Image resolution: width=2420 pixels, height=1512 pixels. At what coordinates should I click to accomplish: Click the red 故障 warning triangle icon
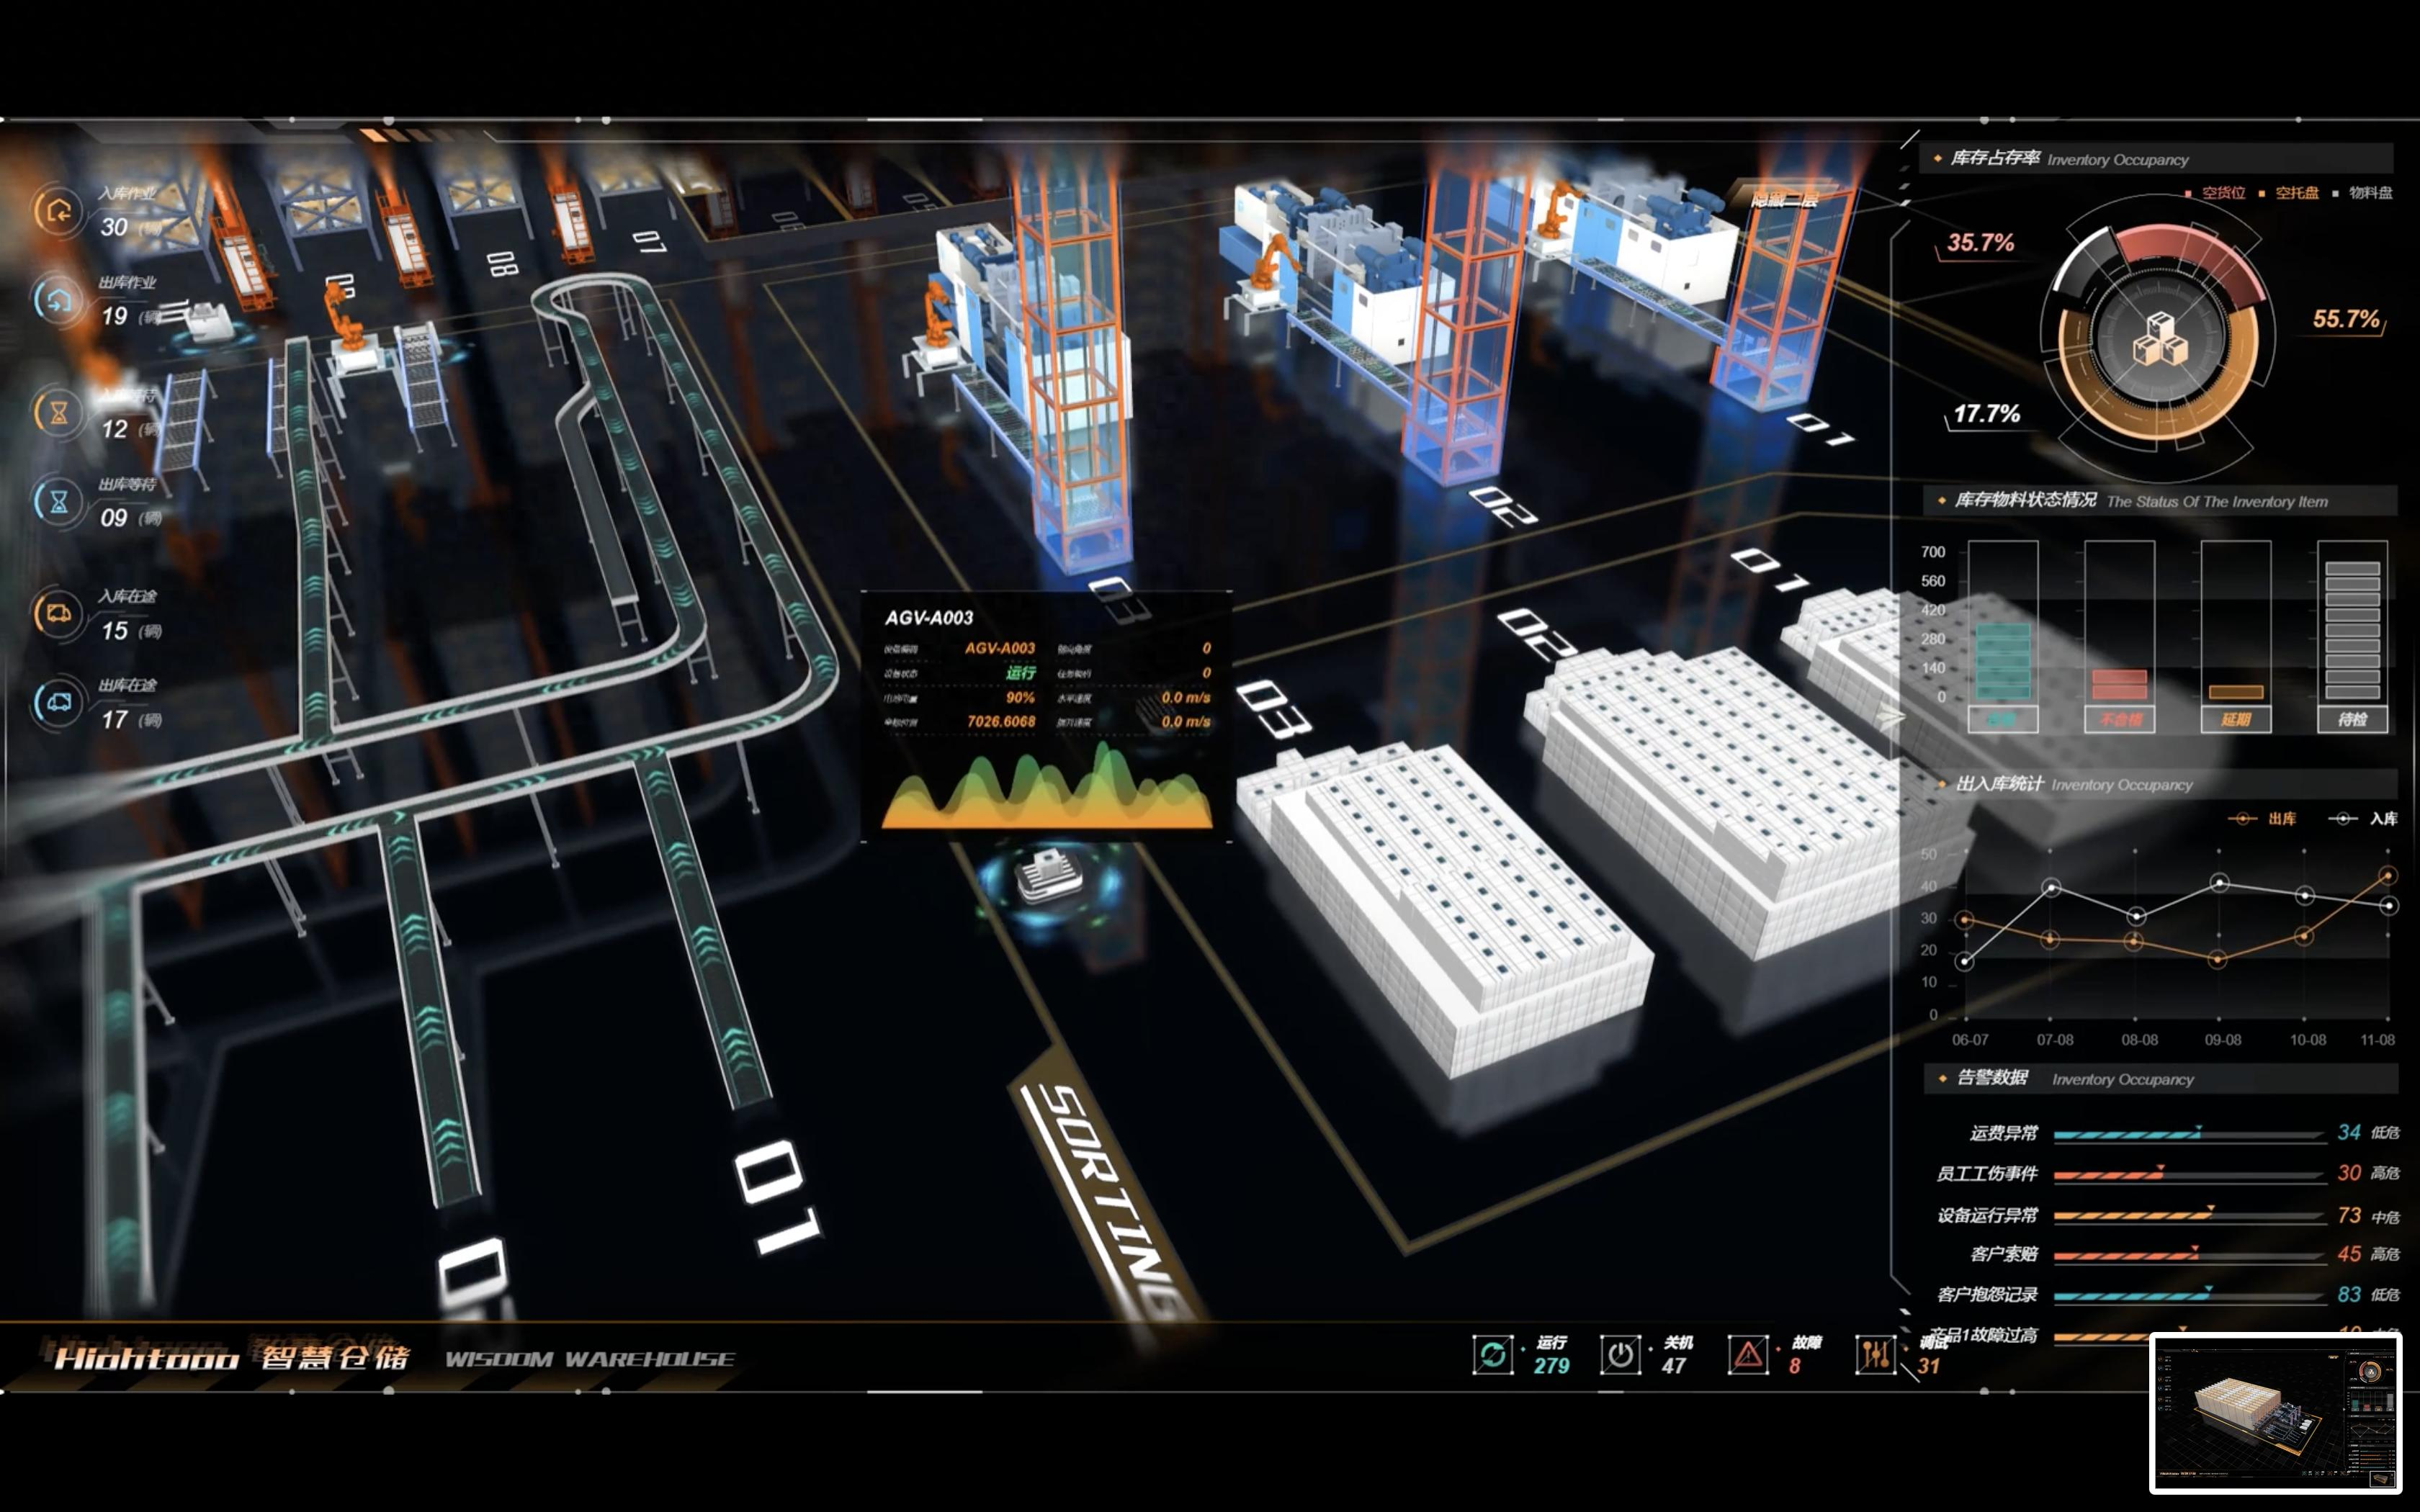pos(1748,1355)
